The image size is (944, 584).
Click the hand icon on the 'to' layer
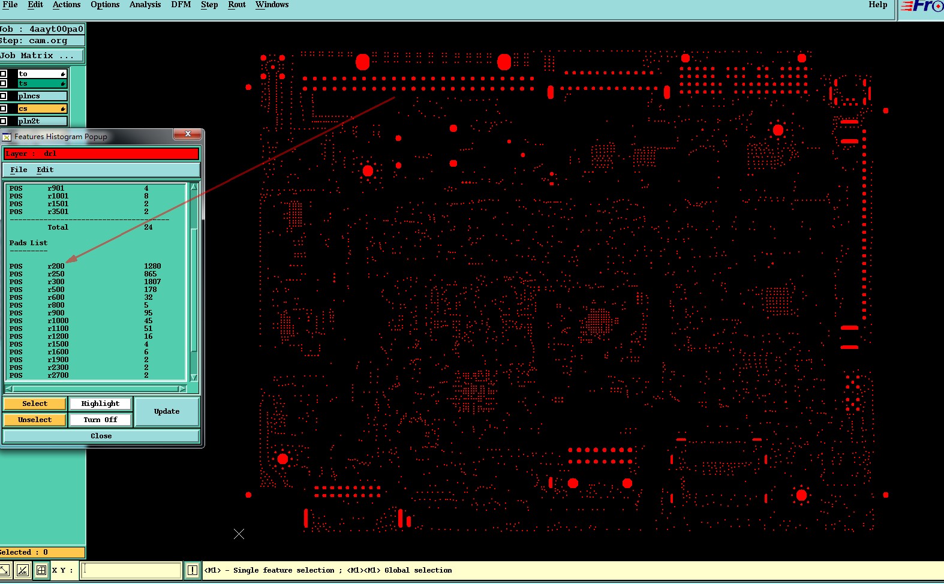pyautogui.click(x=62, y=74)
